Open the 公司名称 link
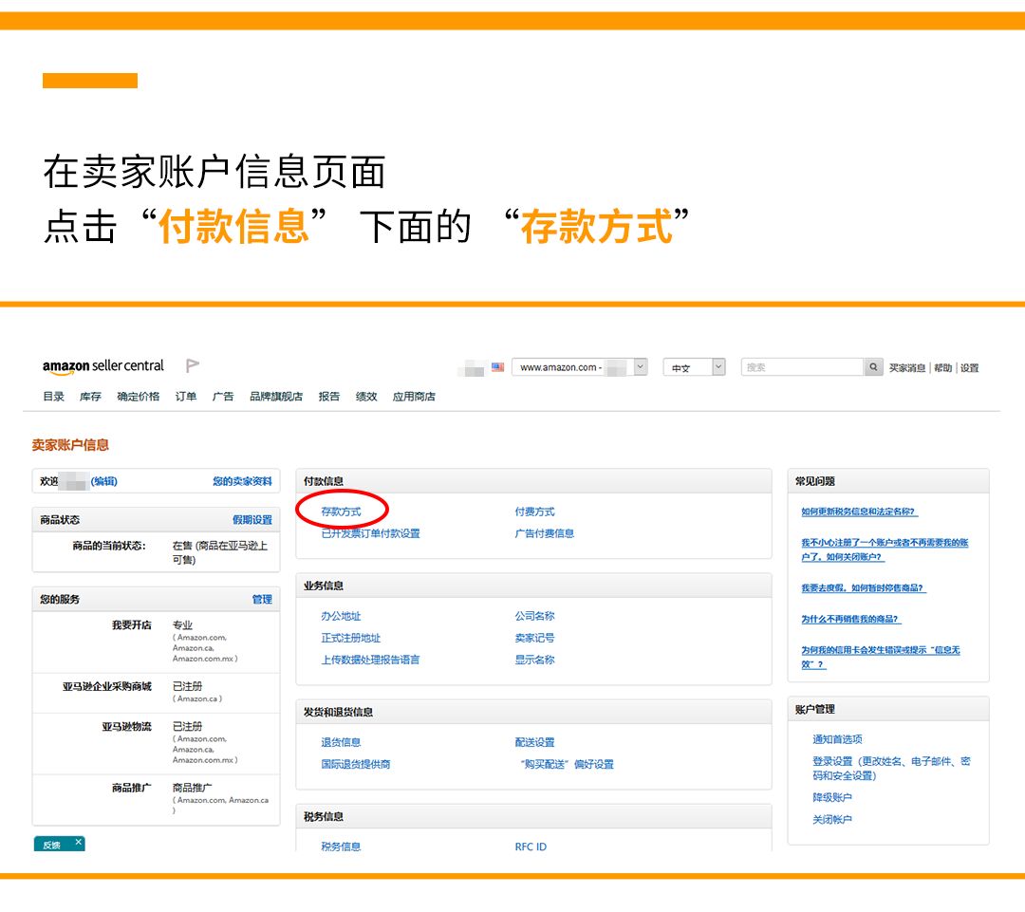The width and height of the screenshot is (1025, 912). click(x=534, y=616)
